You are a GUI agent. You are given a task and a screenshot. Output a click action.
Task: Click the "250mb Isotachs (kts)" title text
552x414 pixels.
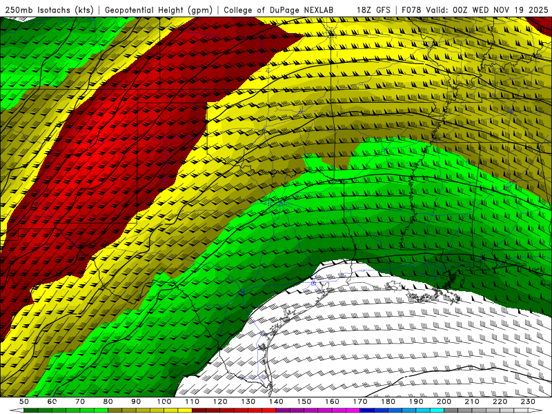(x=49, y=10)
